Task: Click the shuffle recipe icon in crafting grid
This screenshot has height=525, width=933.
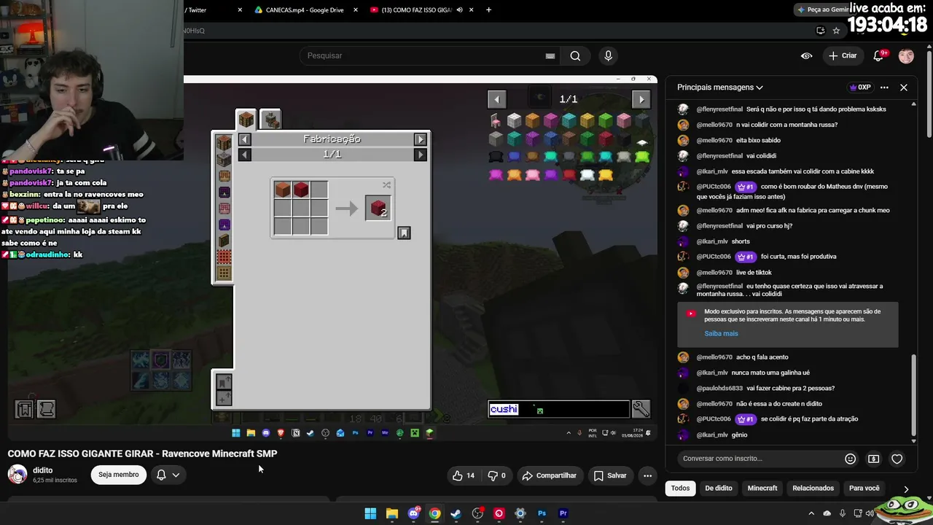Action: (x=386, y=184)
